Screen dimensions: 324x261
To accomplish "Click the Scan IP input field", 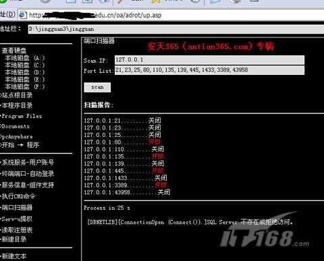I will (x=209, y=60).
